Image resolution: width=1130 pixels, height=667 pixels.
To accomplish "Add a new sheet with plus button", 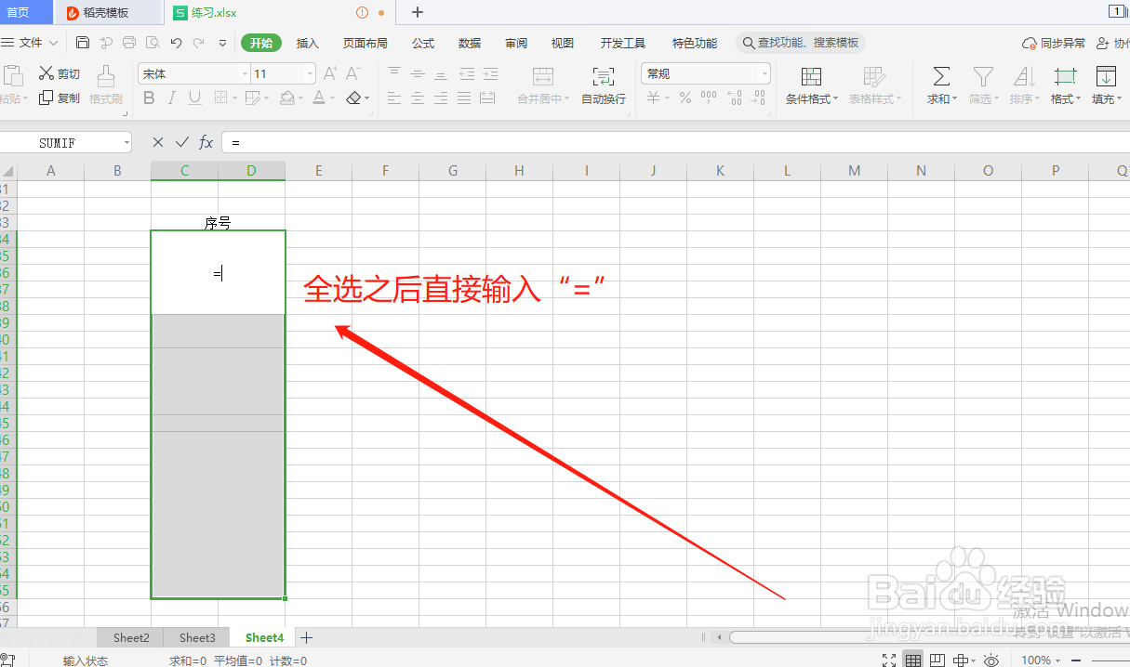I will tap(307, 638).
